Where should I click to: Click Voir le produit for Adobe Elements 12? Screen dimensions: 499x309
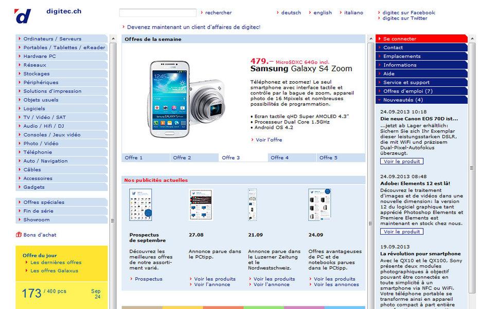(x=402, y=232)
